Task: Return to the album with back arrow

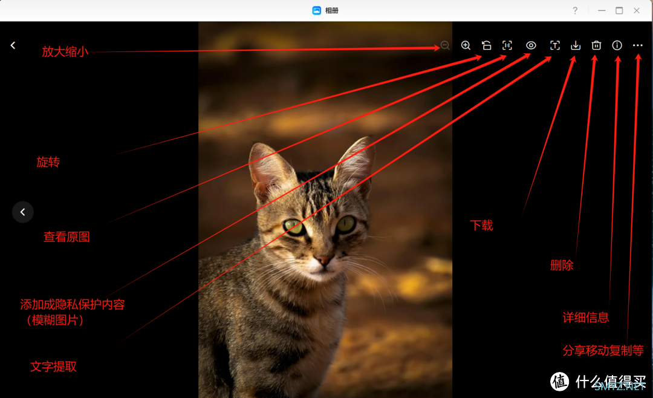Action: click(13, 45)
